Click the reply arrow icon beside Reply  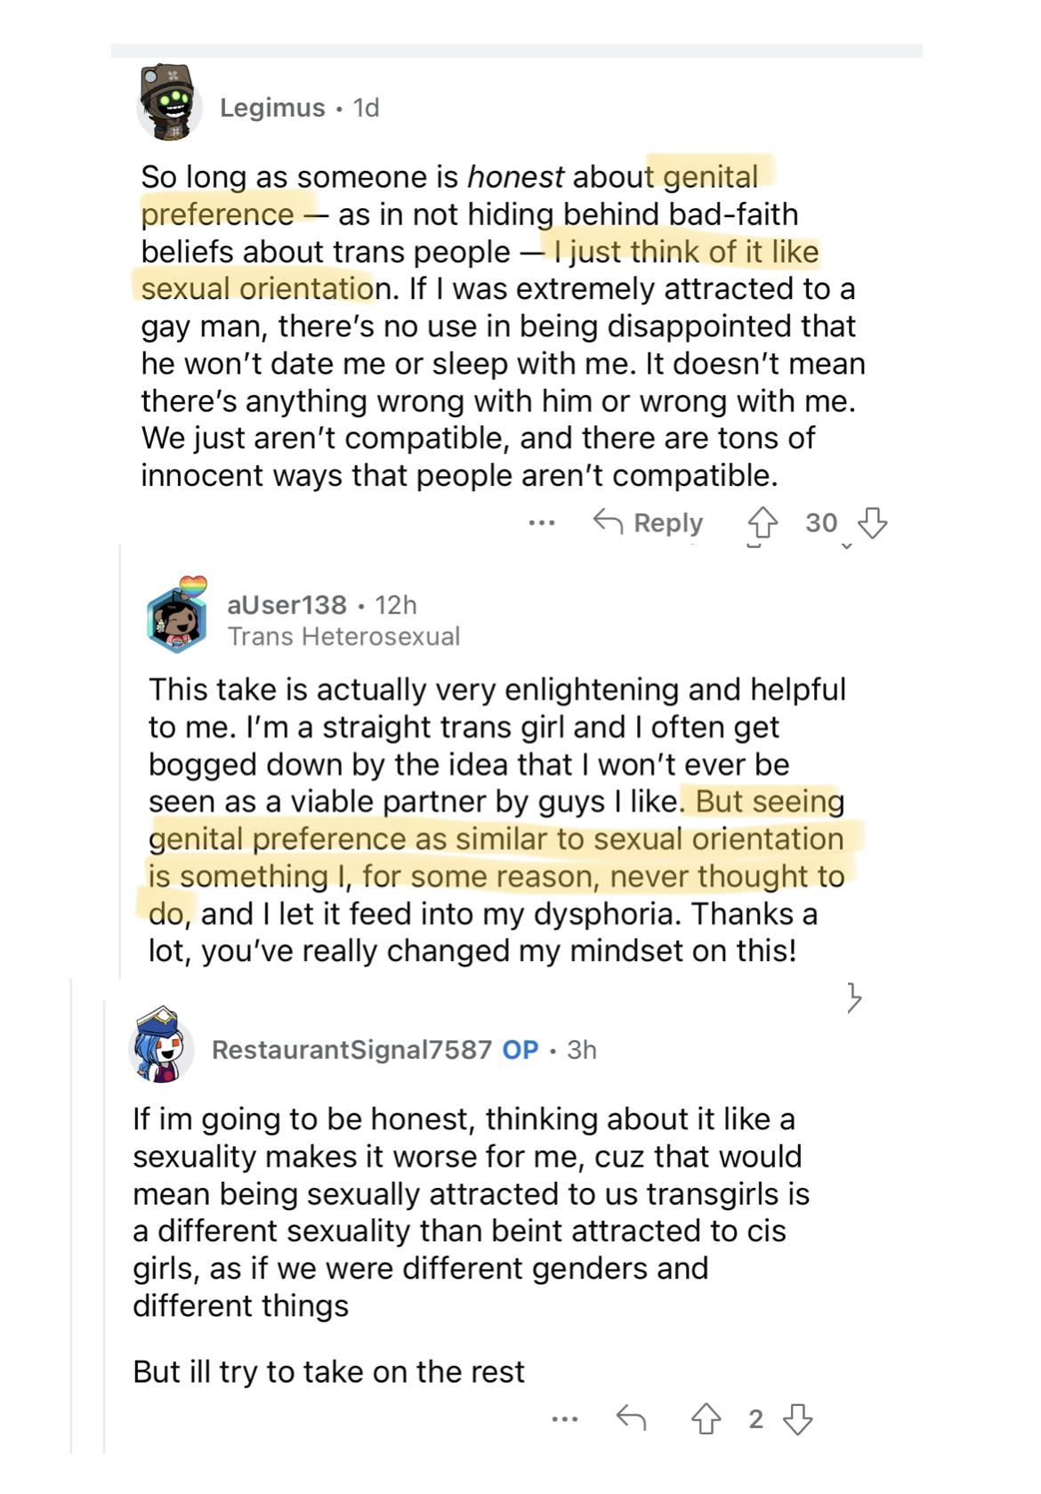click(608, 521)
